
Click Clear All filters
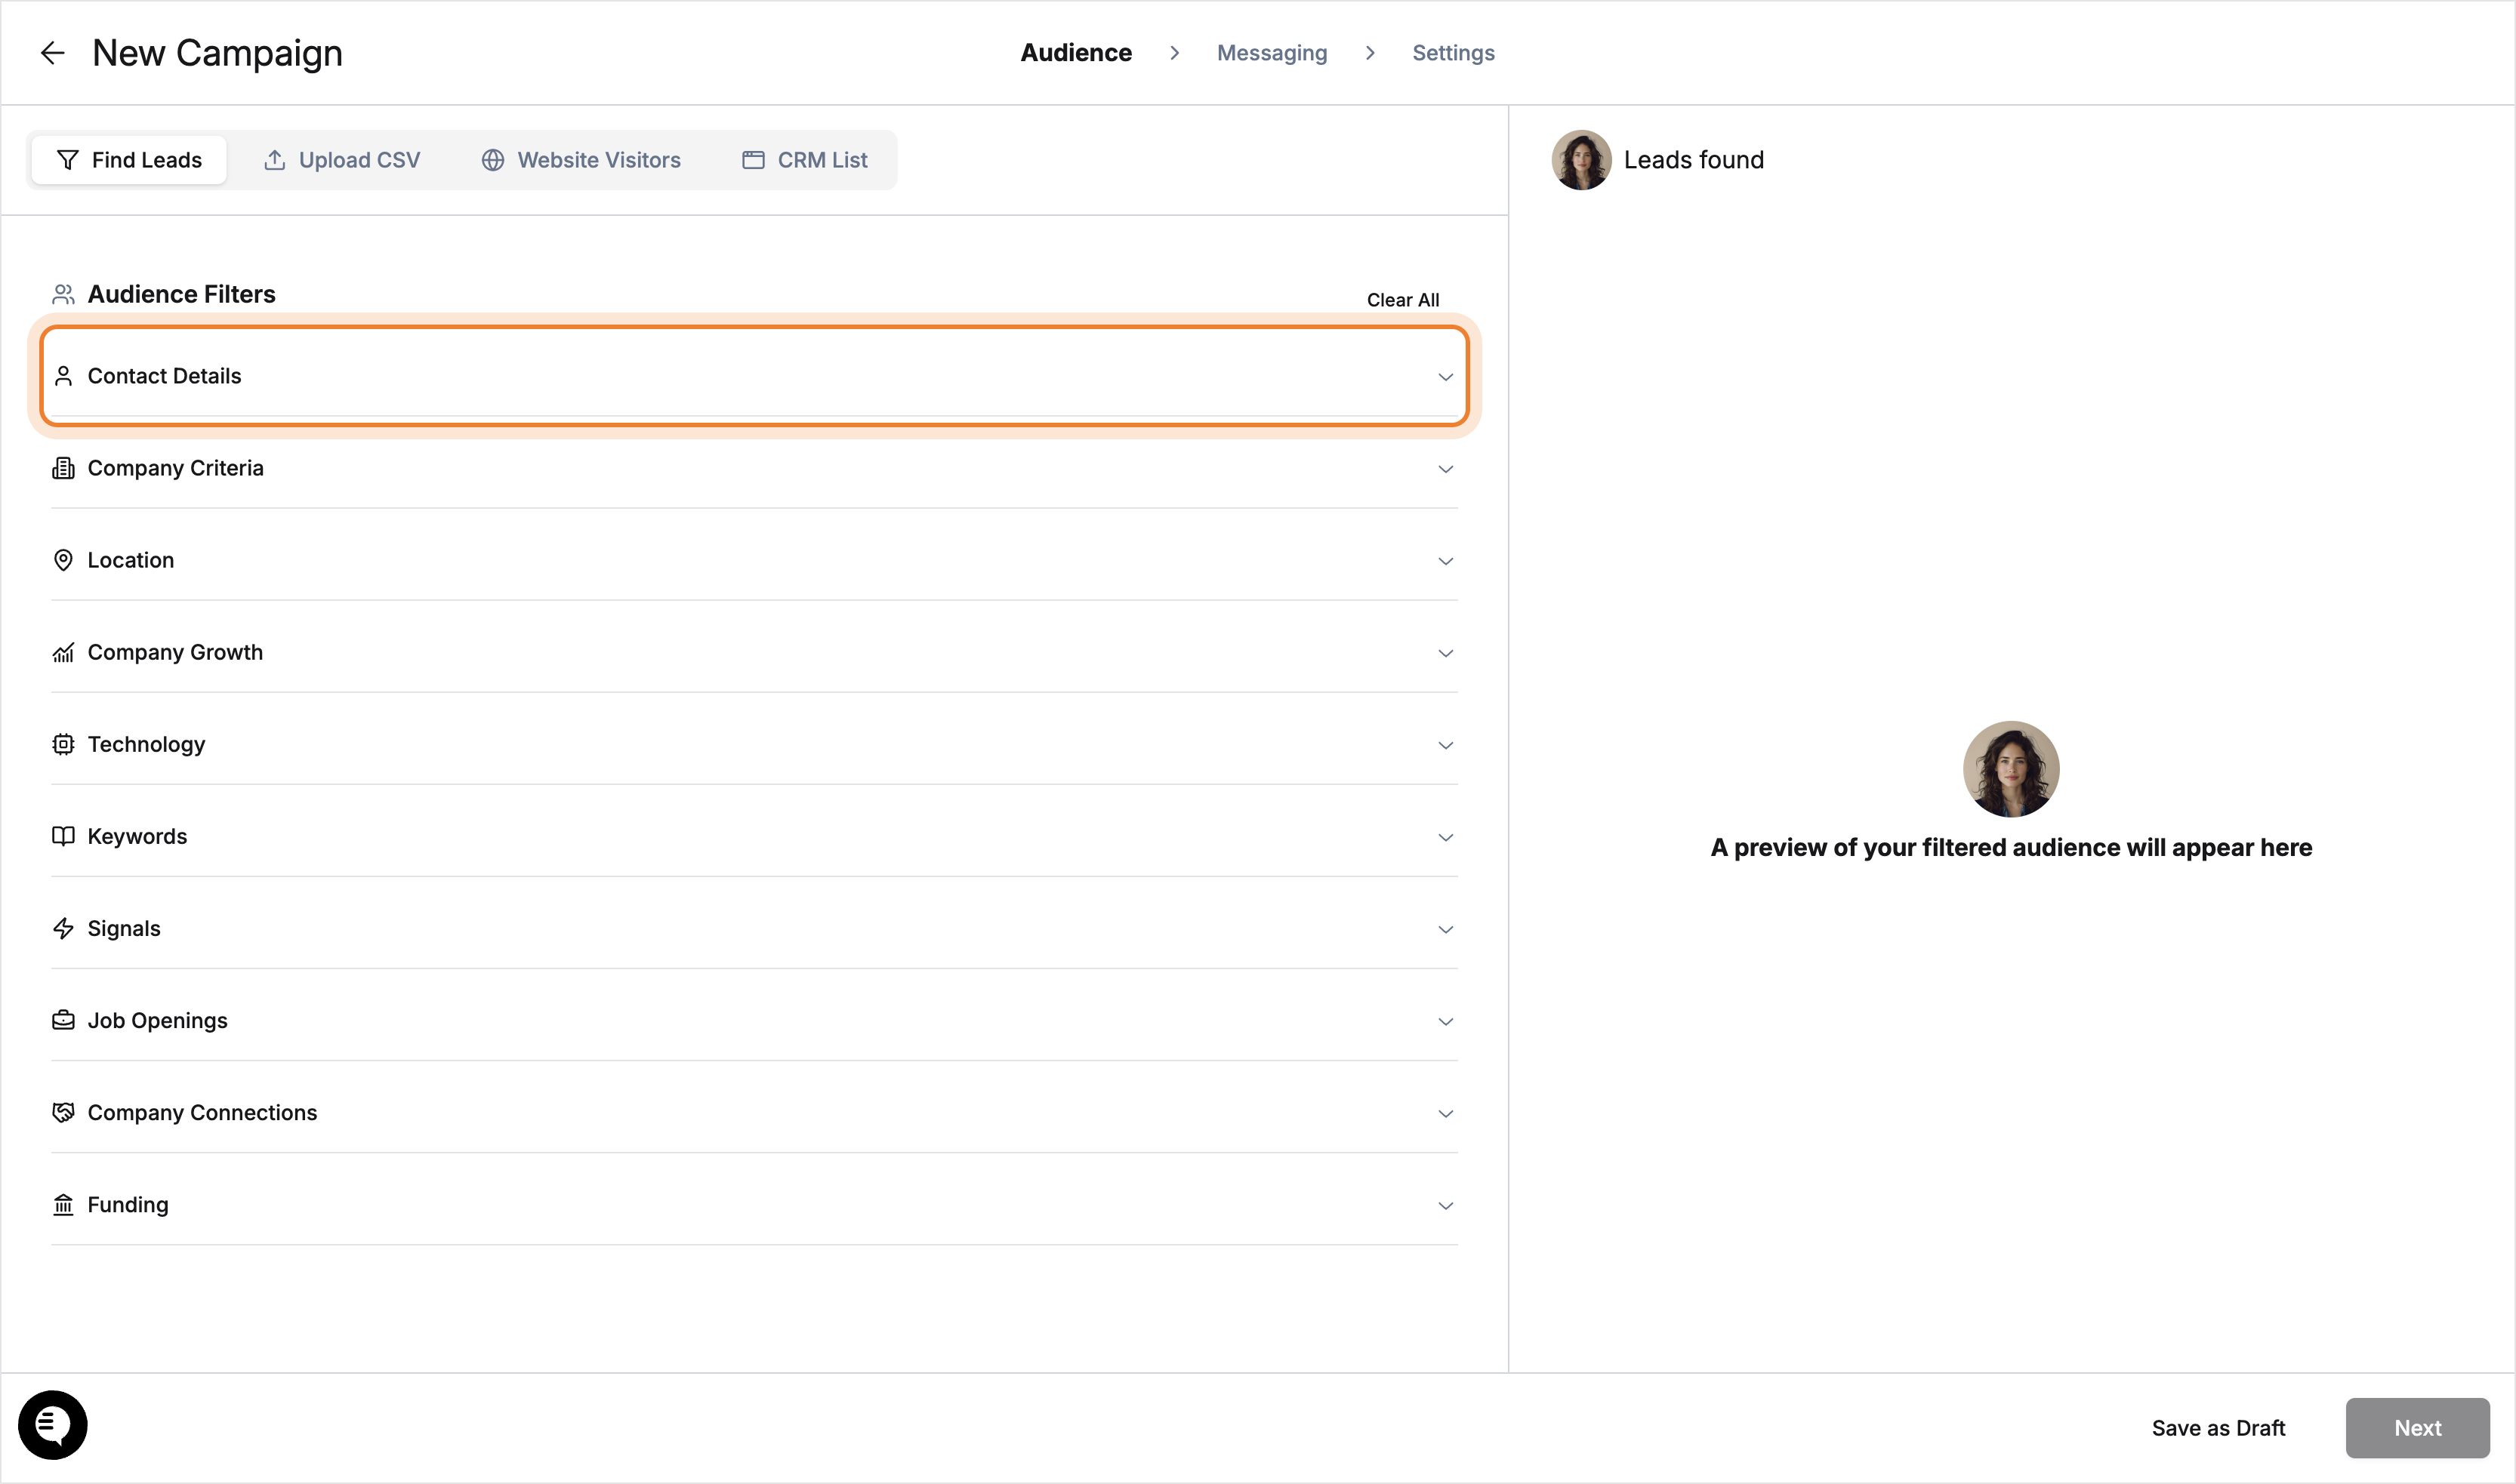[x=1402, y=300]
